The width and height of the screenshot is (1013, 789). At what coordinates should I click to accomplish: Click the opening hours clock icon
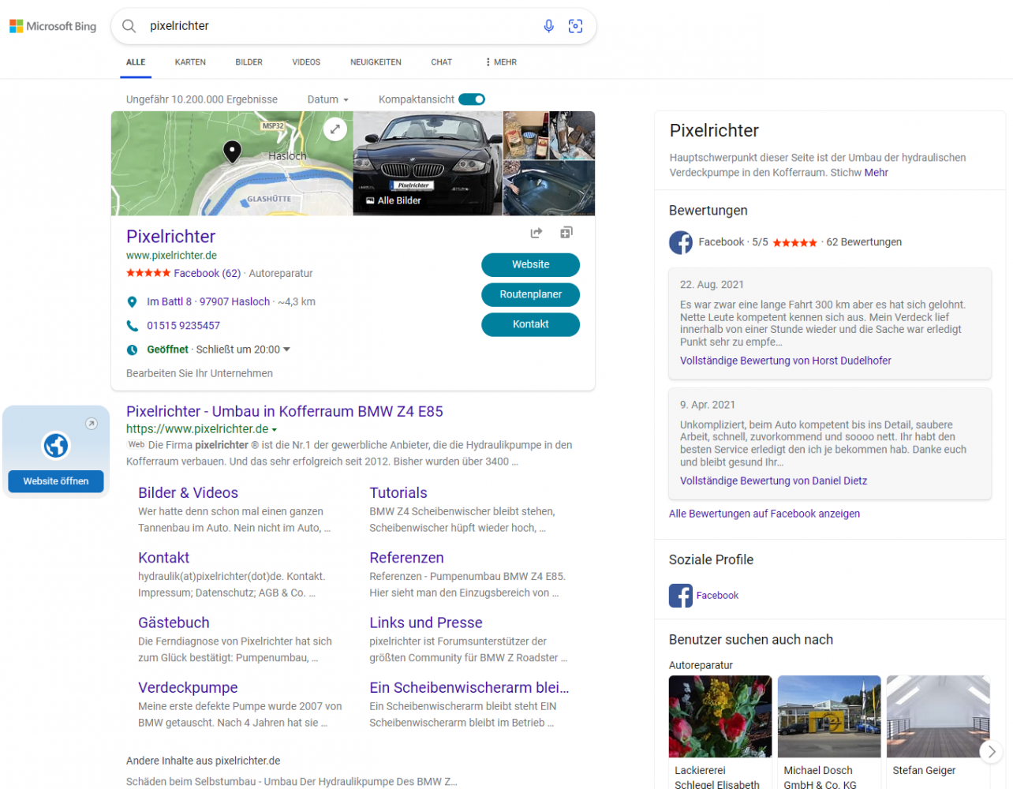tap(132, 350)
